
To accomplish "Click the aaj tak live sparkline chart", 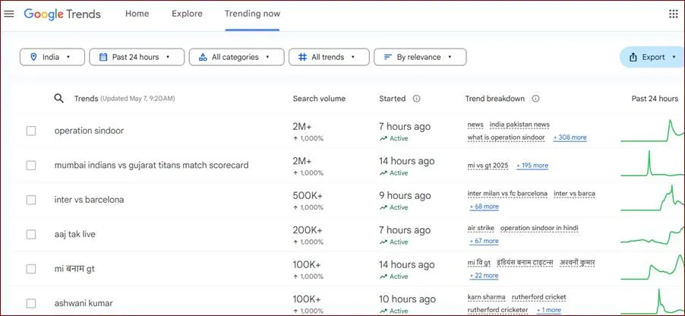I will click(652, 237).
